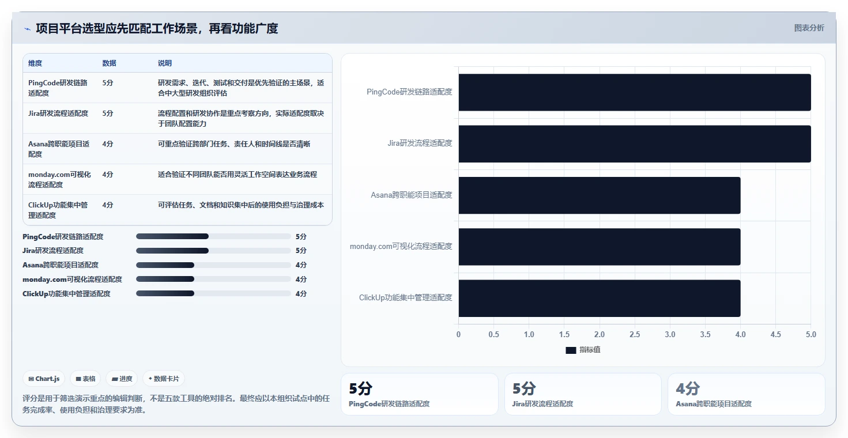Click the 图表分析 label in header
Viewport: 848px width, 438px height.
point(809,28)
